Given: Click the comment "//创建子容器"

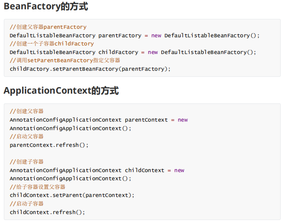Looking at the screenshot, I should (x=26, y=162).
